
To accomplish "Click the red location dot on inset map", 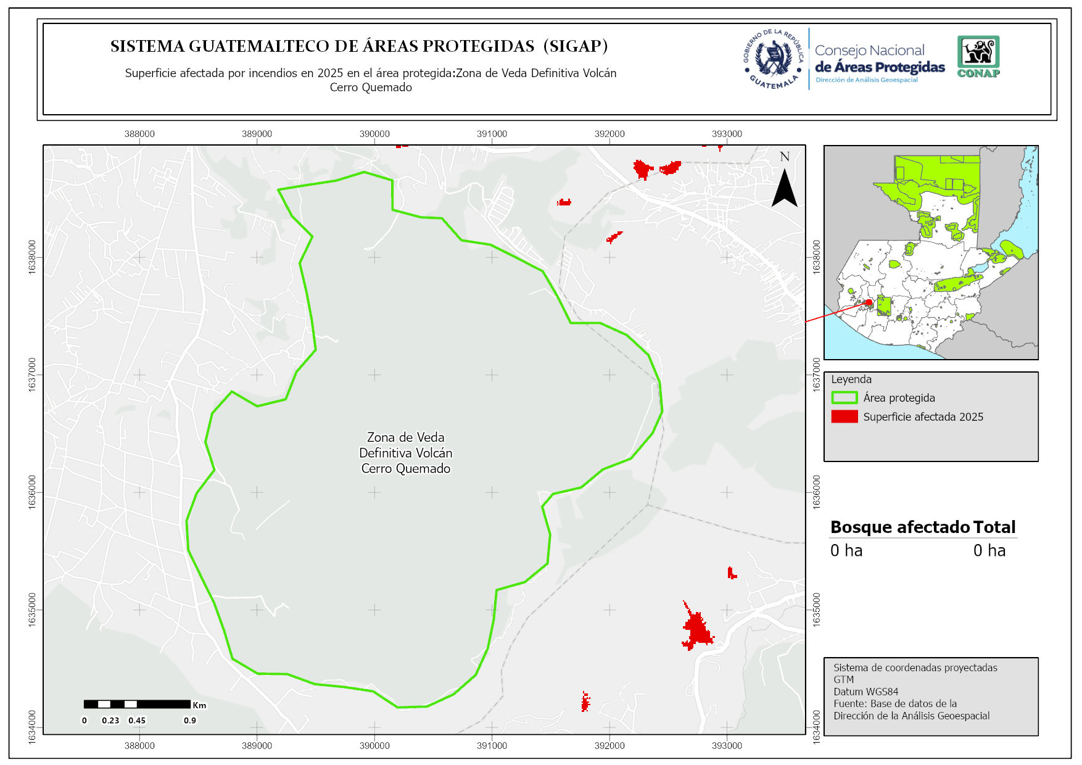I will pos(869,302).
